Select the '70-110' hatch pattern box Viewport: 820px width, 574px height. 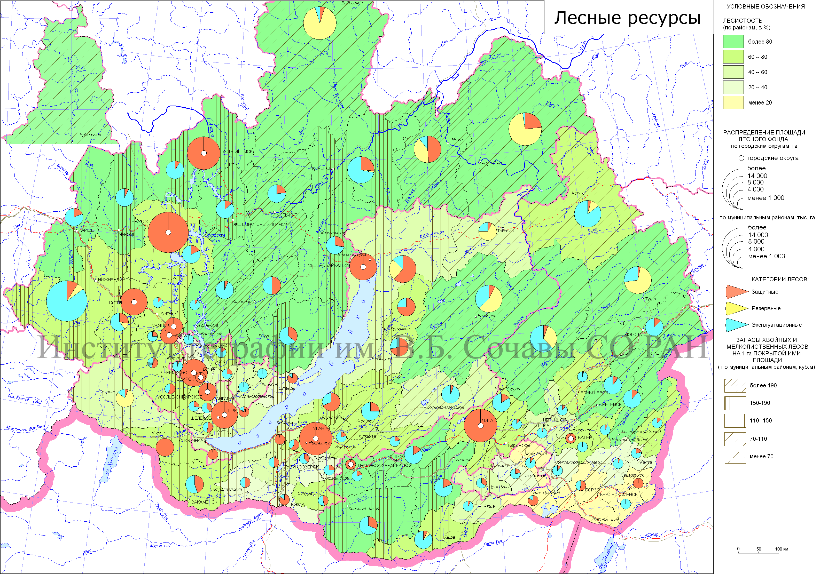pyautogui.click(x=735, y=439)
